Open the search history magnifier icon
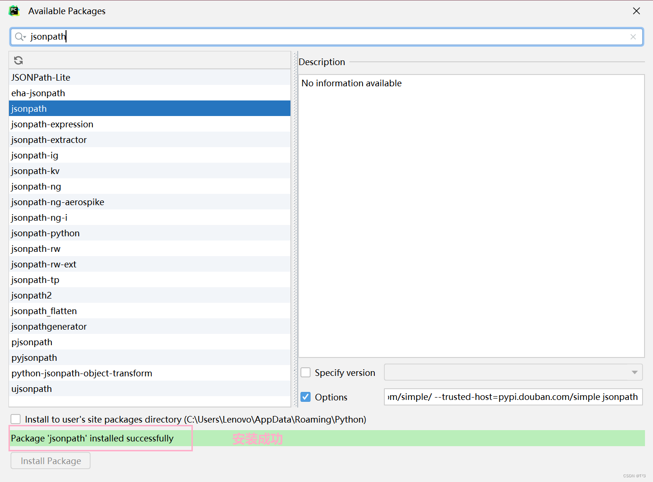Screen dimensions: 653x482 [20, 37]
